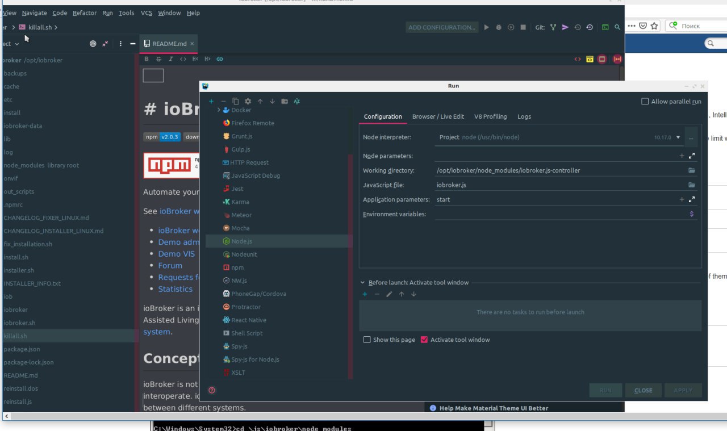Click Git update project branch icon
Screen dimensions: 727x431
pos(553,27)
